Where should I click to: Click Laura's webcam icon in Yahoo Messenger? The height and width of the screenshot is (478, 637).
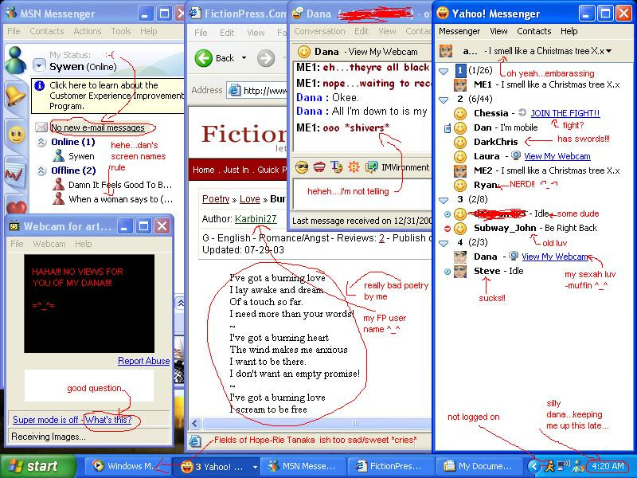pos(516,155)
